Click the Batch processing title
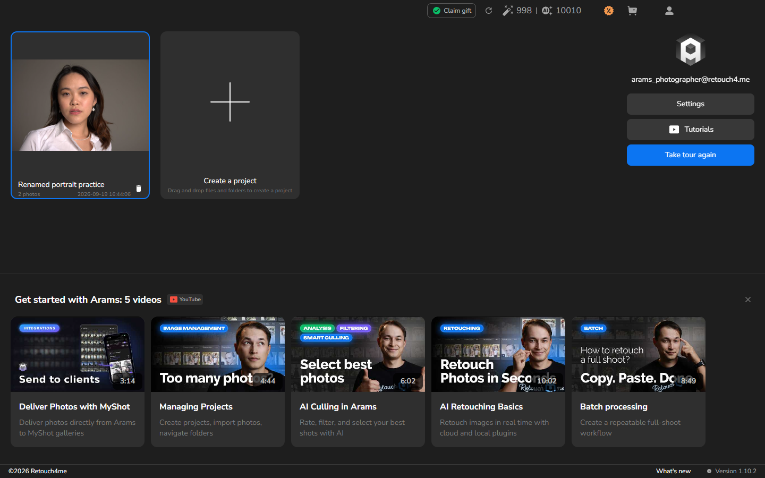 click(614, 407)
